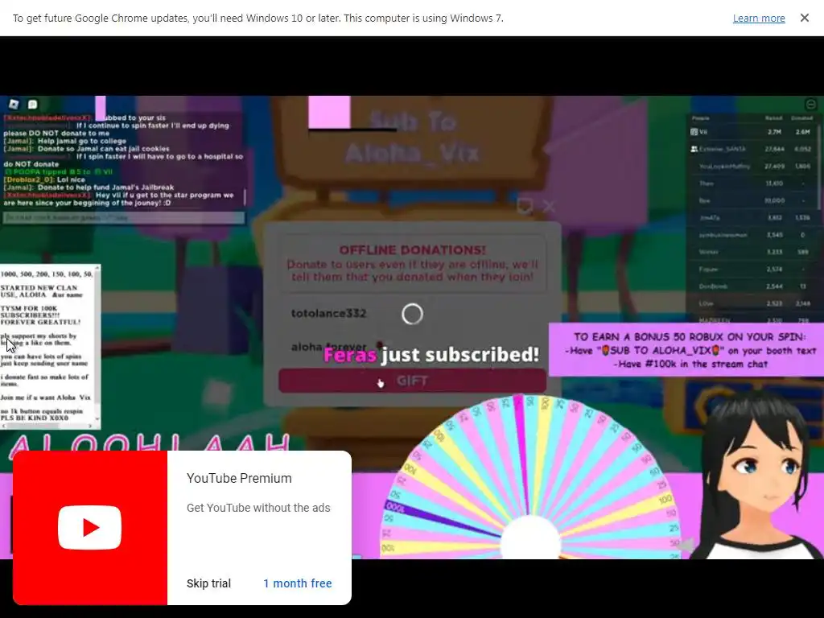Click 'Get YouTube without the ads' text

coord(258,508)
